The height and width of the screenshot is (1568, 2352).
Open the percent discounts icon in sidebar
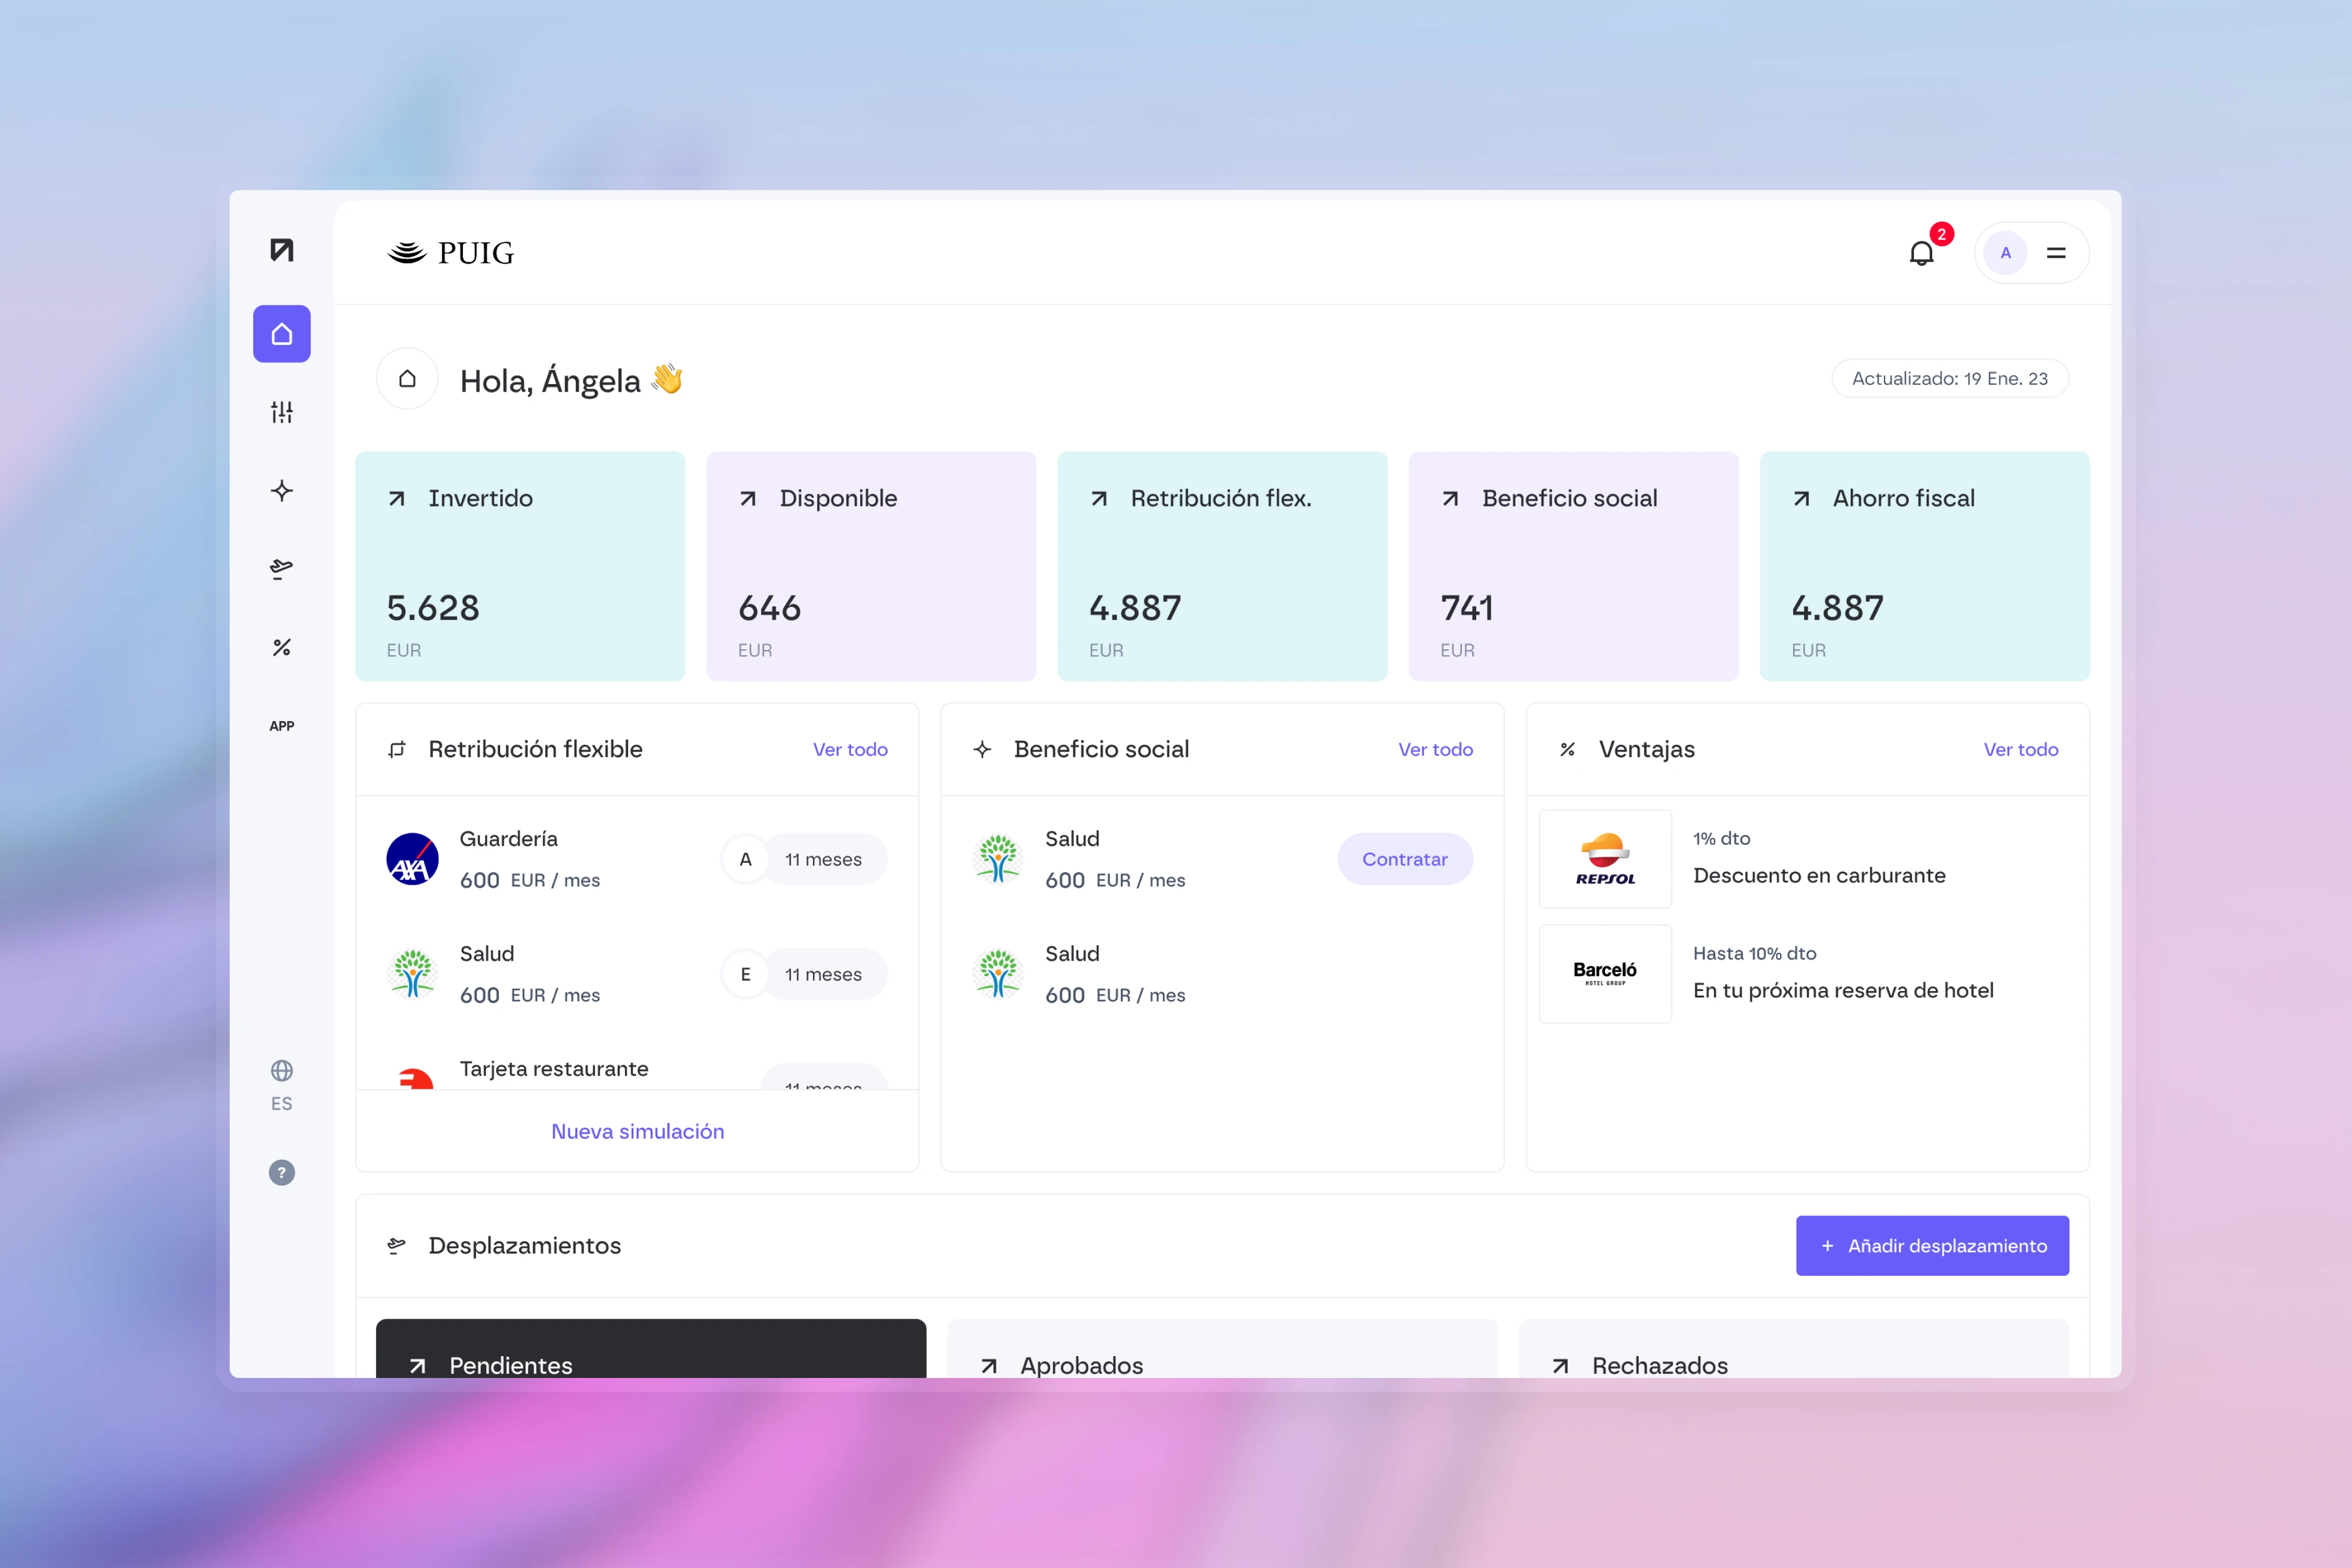click(282, 648)
